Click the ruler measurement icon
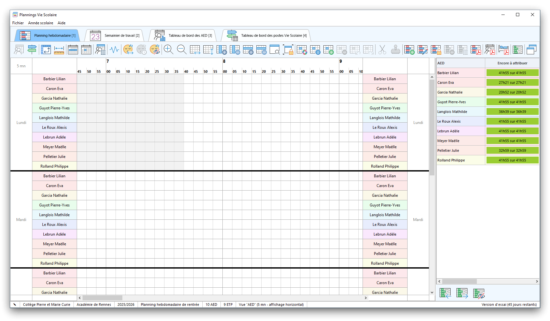550x321 pixels. [59, 50]
